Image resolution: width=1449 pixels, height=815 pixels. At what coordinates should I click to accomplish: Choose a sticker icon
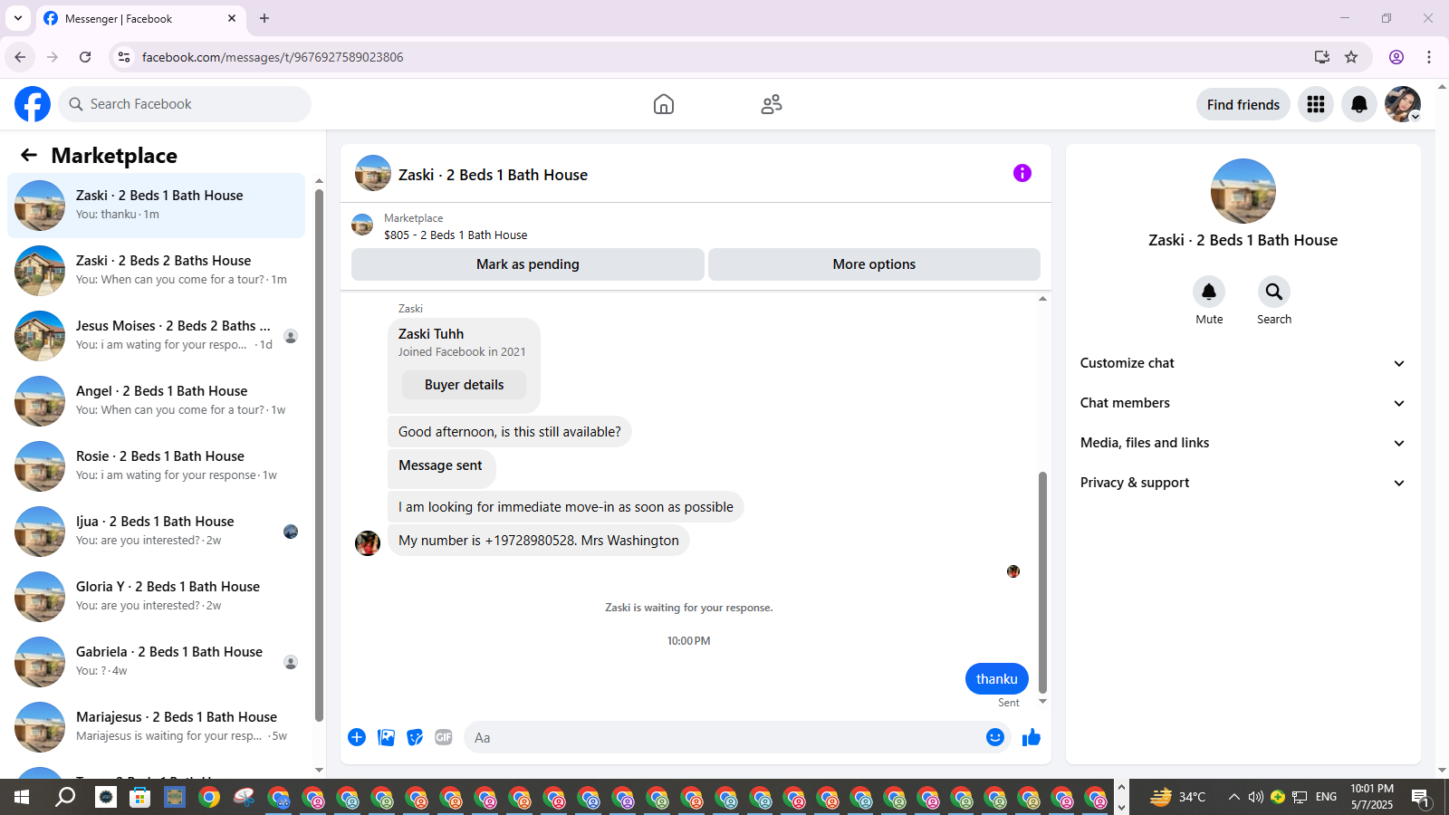415,737
